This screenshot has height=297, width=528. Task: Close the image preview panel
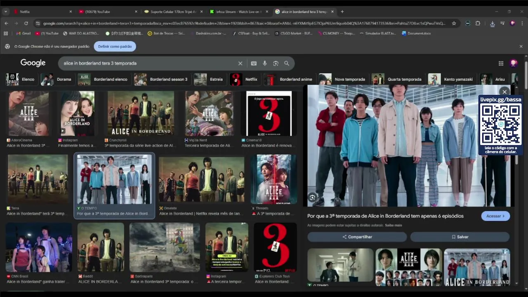click(x=504, y=92)
